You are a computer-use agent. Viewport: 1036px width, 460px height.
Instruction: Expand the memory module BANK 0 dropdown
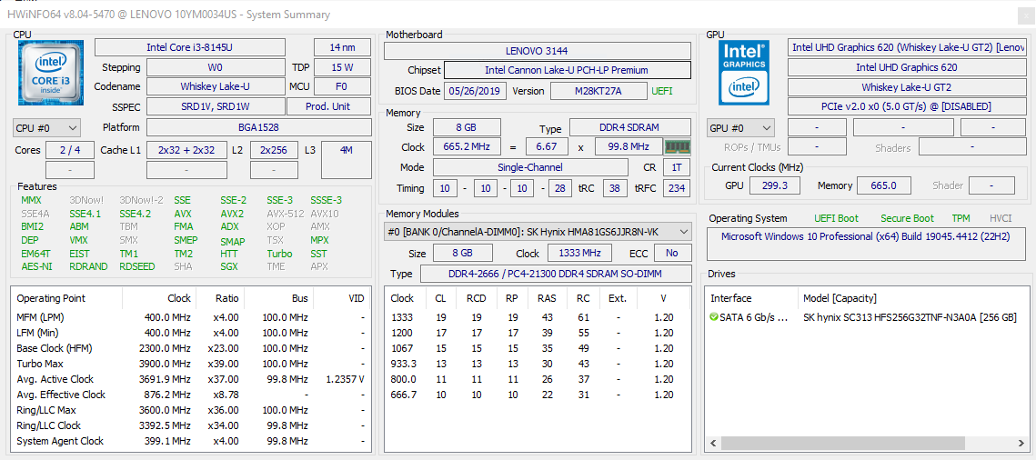[x=538, y=232]
